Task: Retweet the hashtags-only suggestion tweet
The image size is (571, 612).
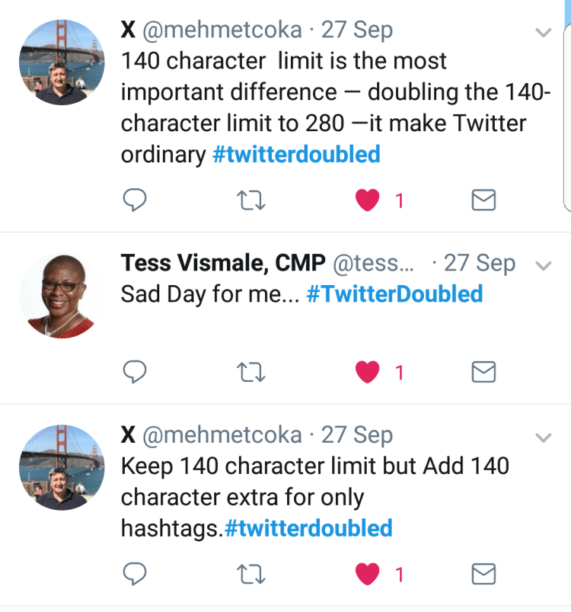Action: click(250, 573)
